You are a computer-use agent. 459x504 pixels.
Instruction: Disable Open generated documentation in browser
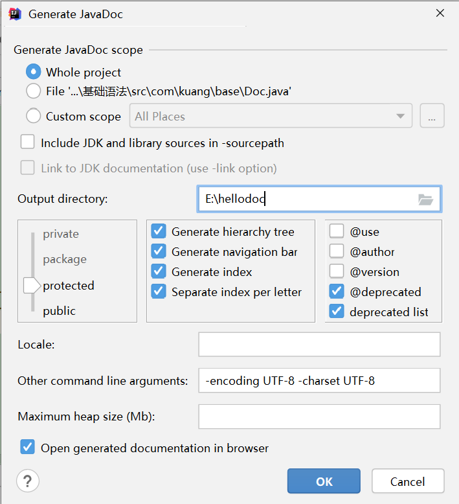point(28,448)
